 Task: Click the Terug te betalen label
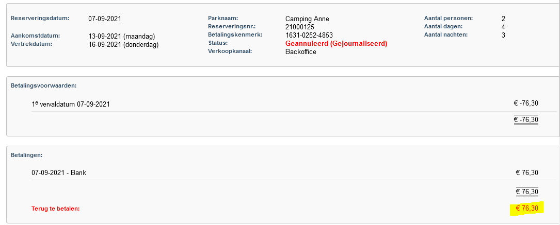pyautogui.click(x=55, y=209)
